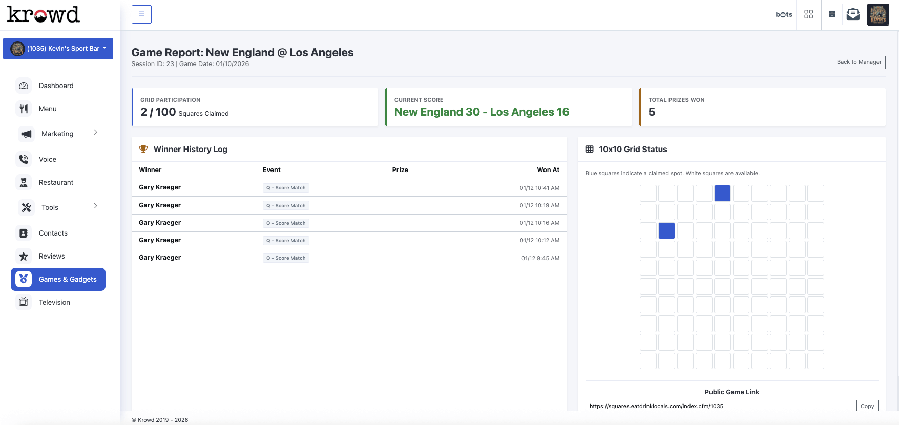Viewport: 899px width, 425px height.
Task: Open Kevin's Sport Bar location dropdown
Action: click(58, 49)
